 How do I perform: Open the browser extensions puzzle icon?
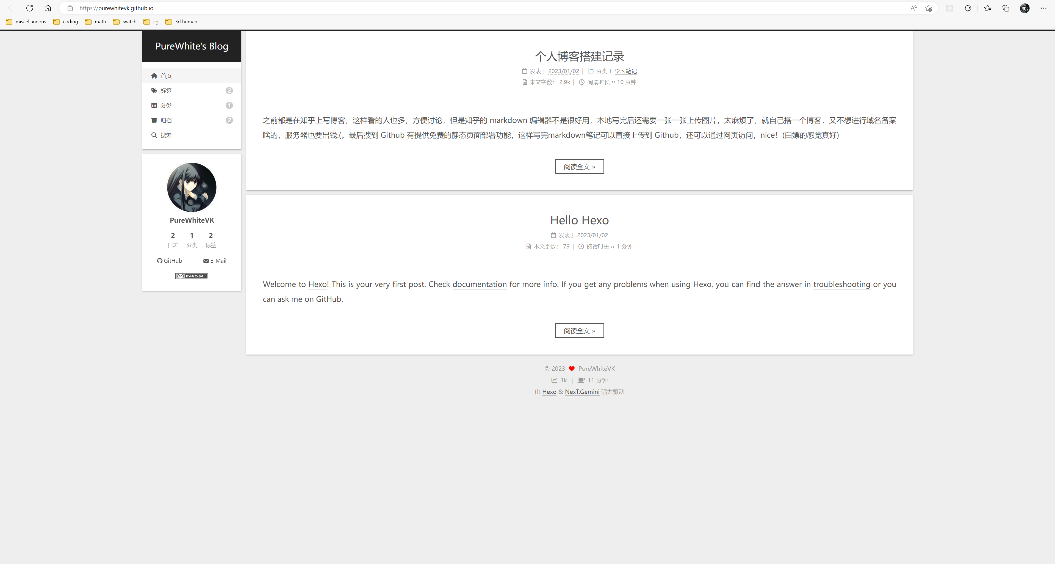pyautogui.click(x=967, y=8)
